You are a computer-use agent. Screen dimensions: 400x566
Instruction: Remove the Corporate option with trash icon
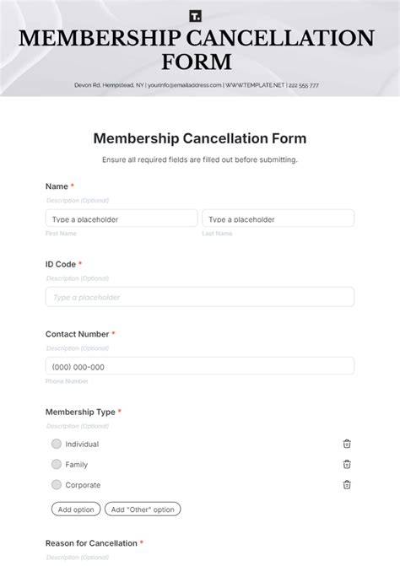(x=347, y=484)
